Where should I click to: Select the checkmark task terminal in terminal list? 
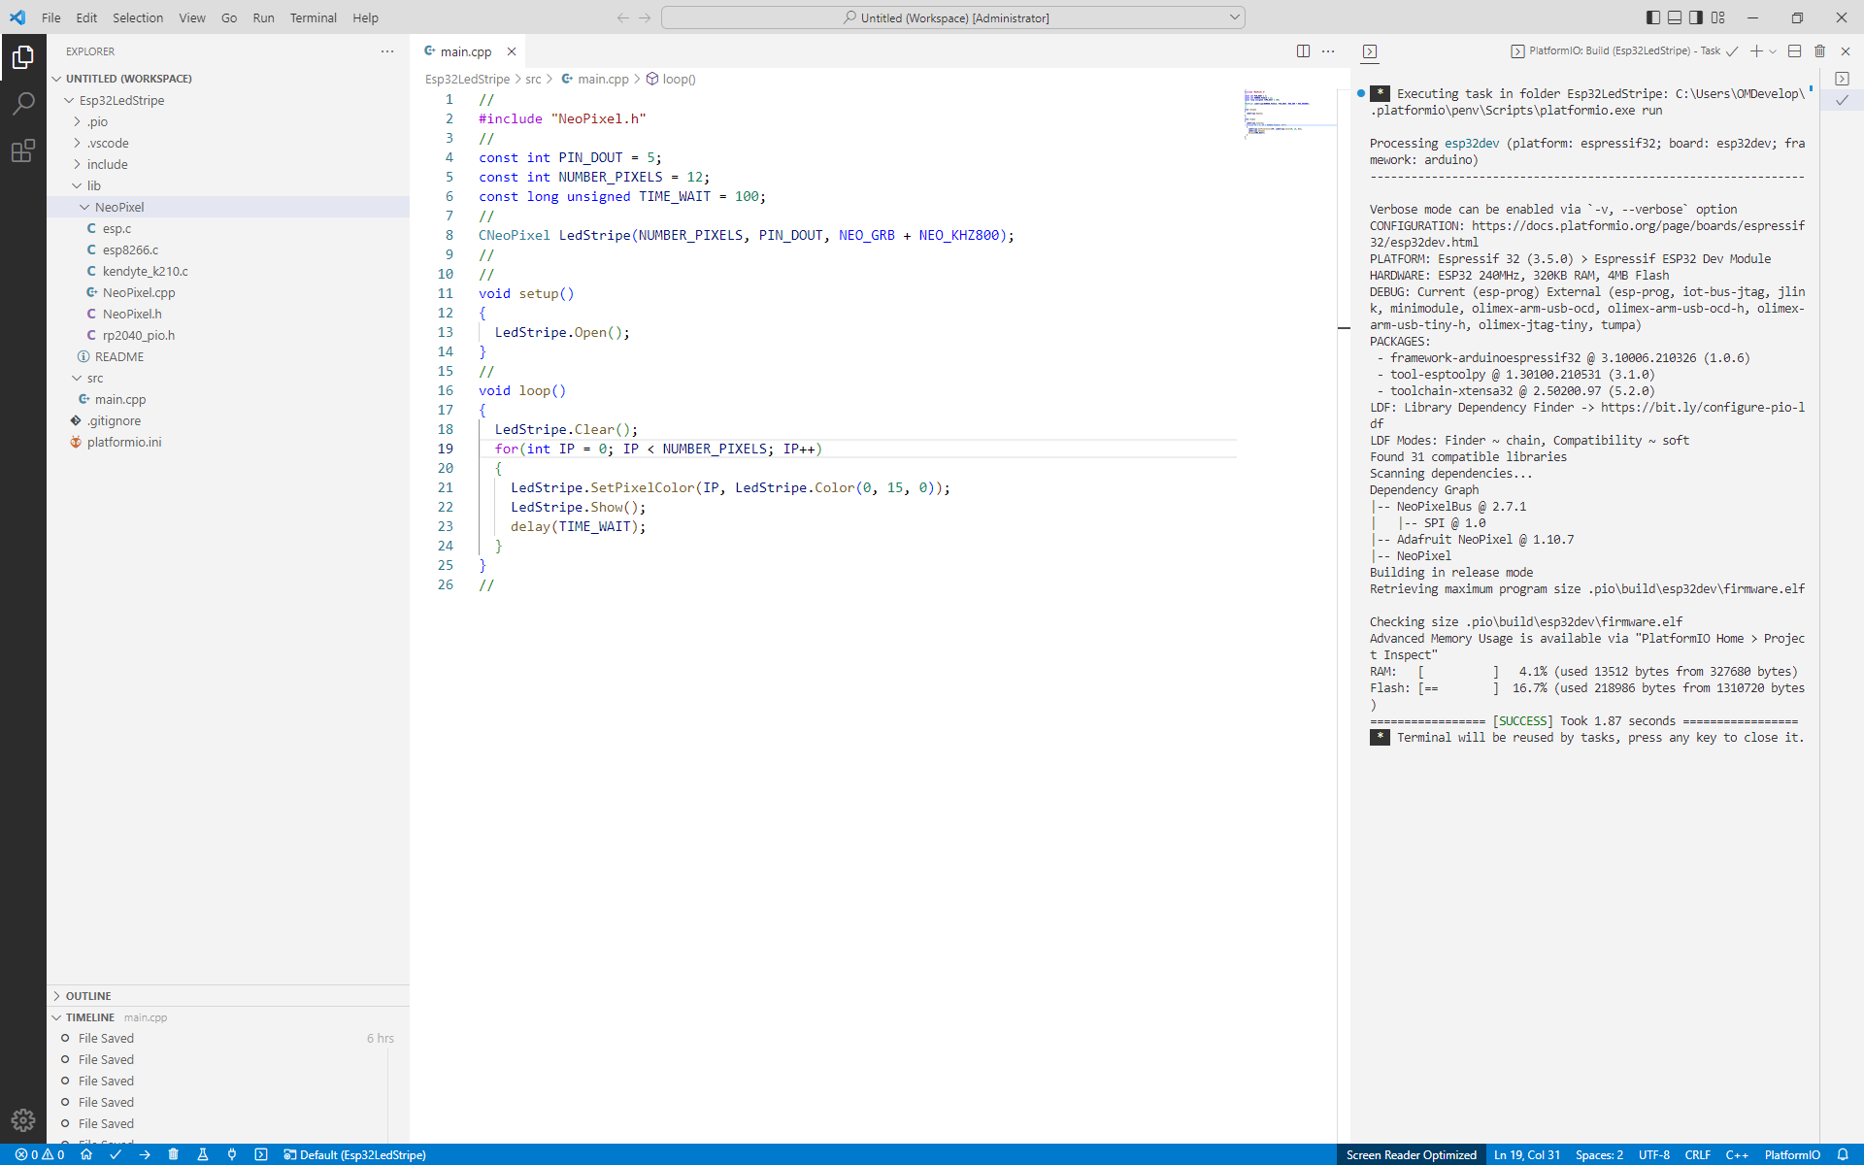[x=1842, y=100]
